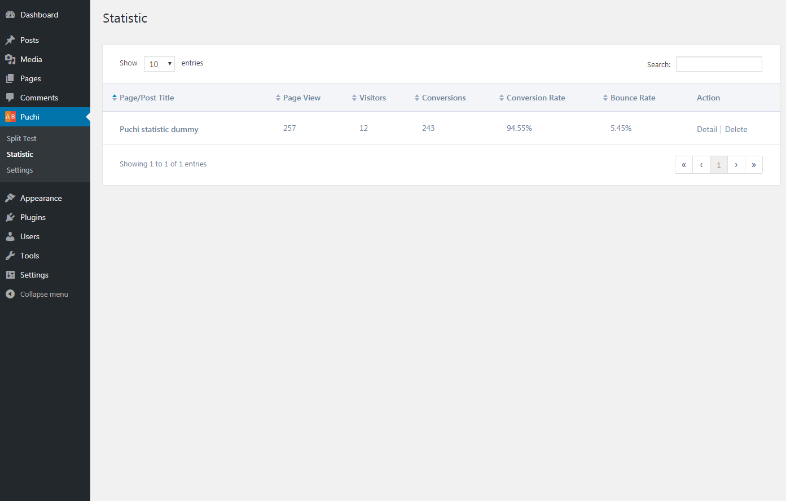
Task: Delete the Puchi statistic dummy entry
Action: (736, 129)
